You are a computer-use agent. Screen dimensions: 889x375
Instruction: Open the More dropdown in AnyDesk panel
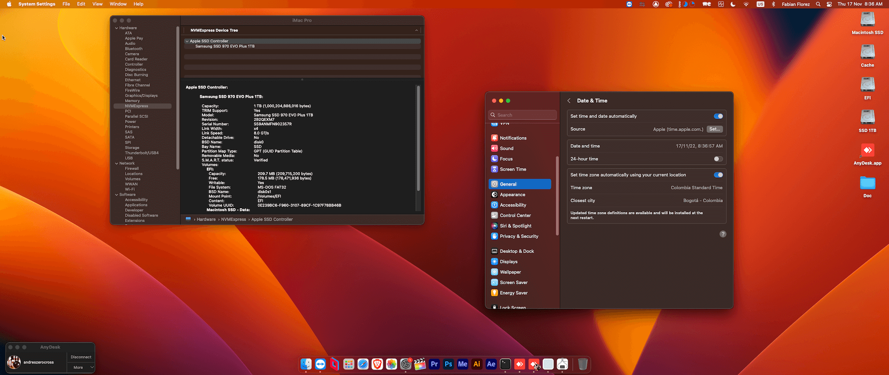[81, 368]
